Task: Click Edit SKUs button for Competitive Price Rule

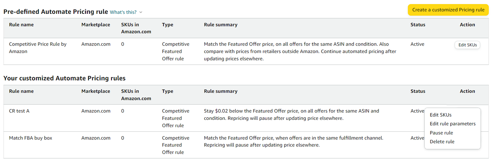Action: click(467, 45)
